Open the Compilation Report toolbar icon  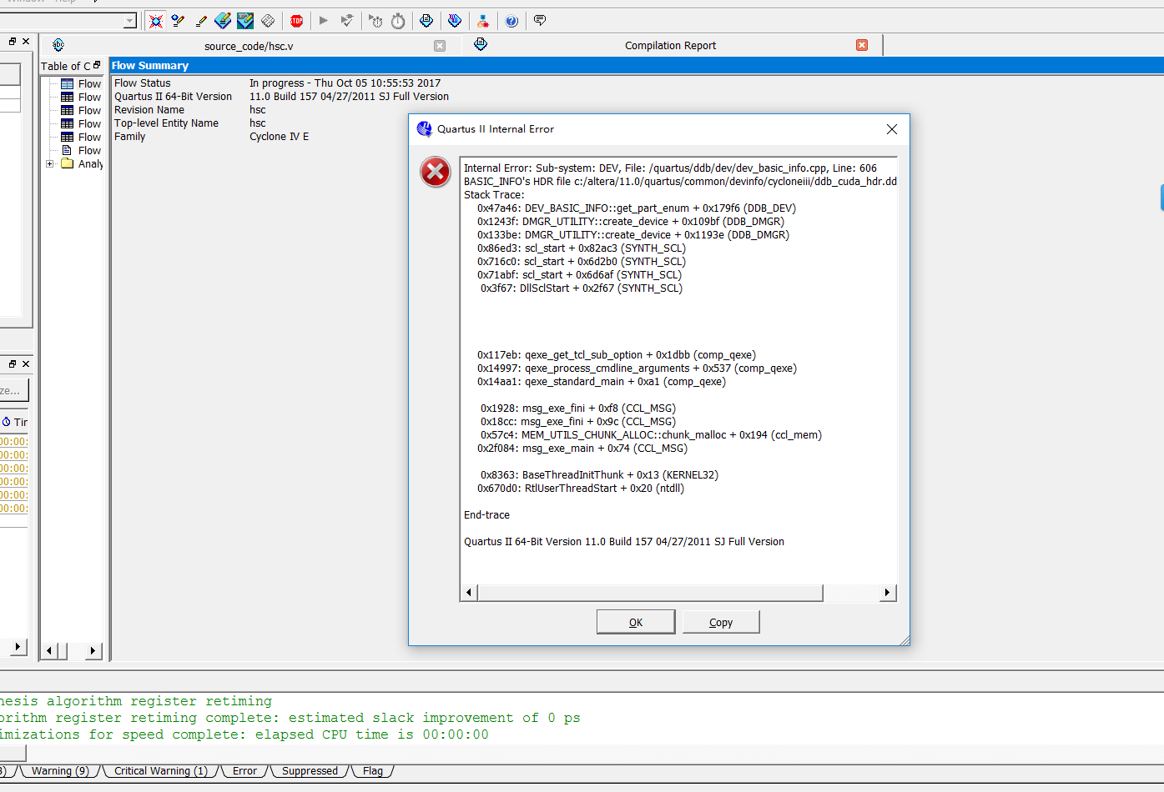[x=426, y=21]
